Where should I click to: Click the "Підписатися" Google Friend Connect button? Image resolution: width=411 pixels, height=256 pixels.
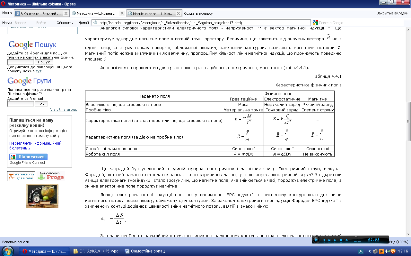point(28,157)
